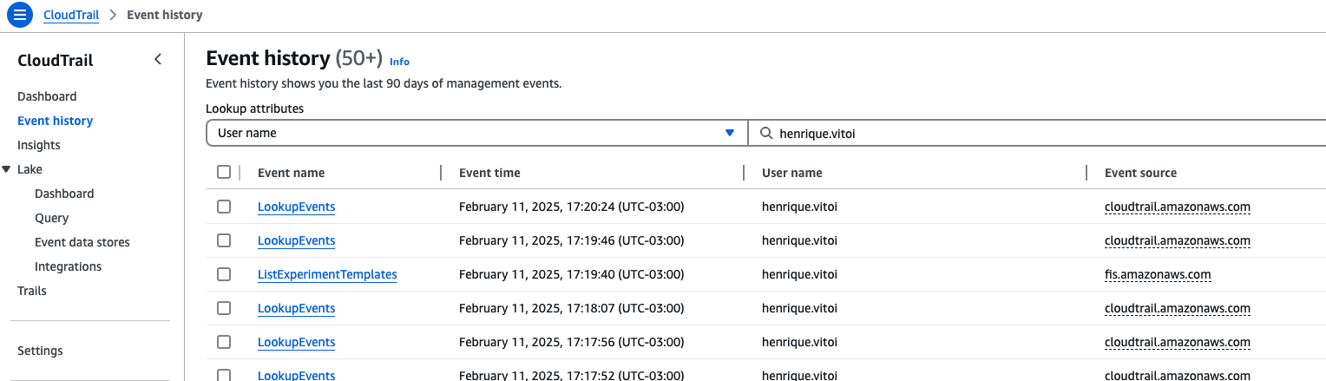
Task: Click fis.amazonaws.com event source
Action: [1158, 274]
